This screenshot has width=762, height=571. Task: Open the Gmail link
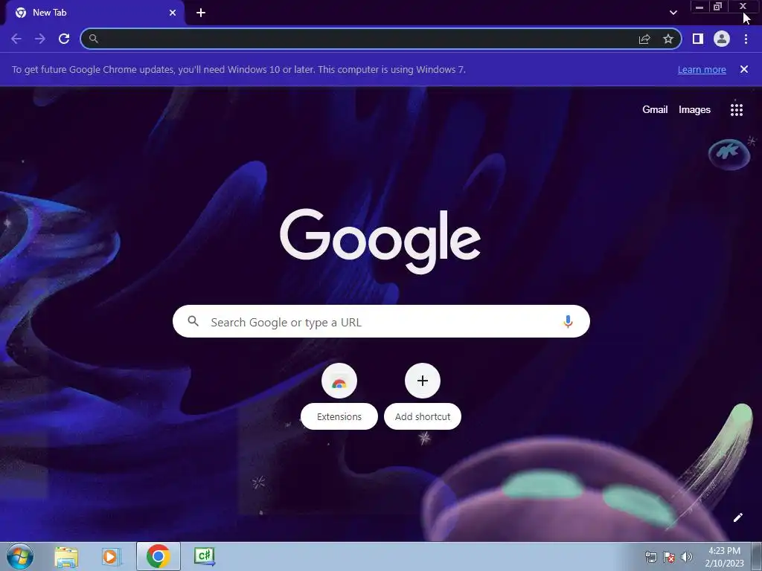[x=655, y=110]
